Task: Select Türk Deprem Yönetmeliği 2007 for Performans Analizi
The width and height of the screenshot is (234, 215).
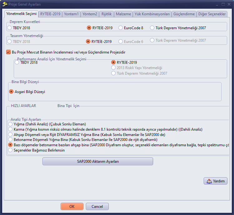Action: pyautogui.click(x=139, y=73)
